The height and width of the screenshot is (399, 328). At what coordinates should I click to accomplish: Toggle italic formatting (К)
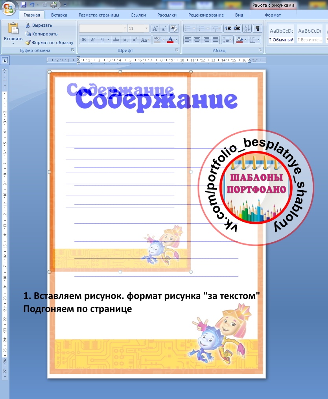pos(93,40)
